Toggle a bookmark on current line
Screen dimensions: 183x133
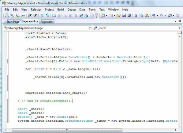[54, 15]
